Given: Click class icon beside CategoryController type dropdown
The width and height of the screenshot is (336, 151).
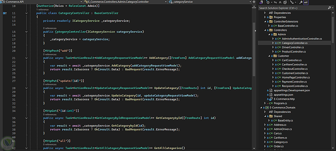Looking at the screenshot, I should click(x=86, y=2).
